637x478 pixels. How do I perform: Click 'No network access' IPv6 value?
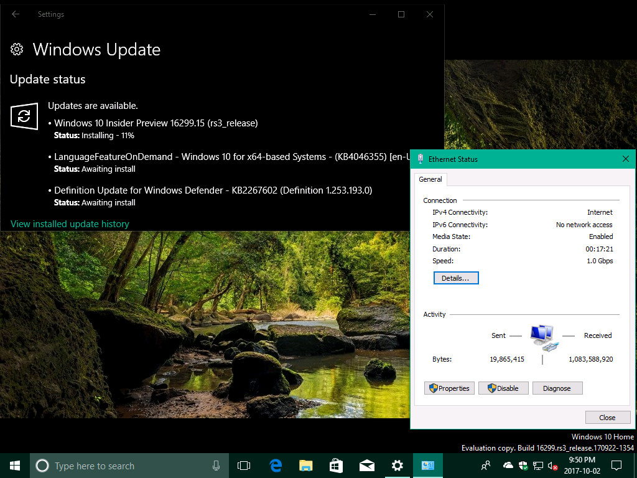coord(584,225)
